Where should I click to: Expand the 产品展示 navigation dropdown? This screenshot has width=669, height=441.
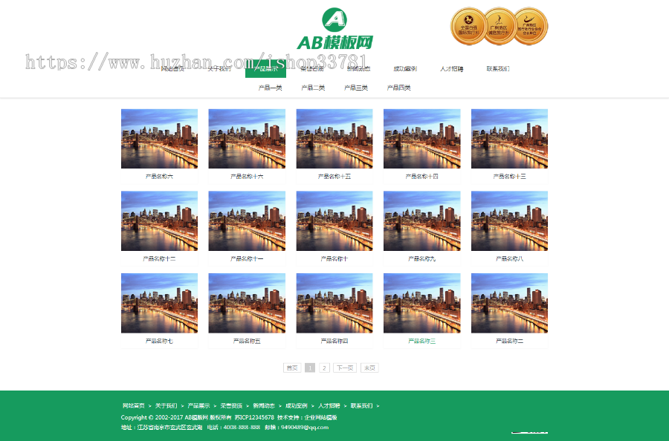pos(266,68)
